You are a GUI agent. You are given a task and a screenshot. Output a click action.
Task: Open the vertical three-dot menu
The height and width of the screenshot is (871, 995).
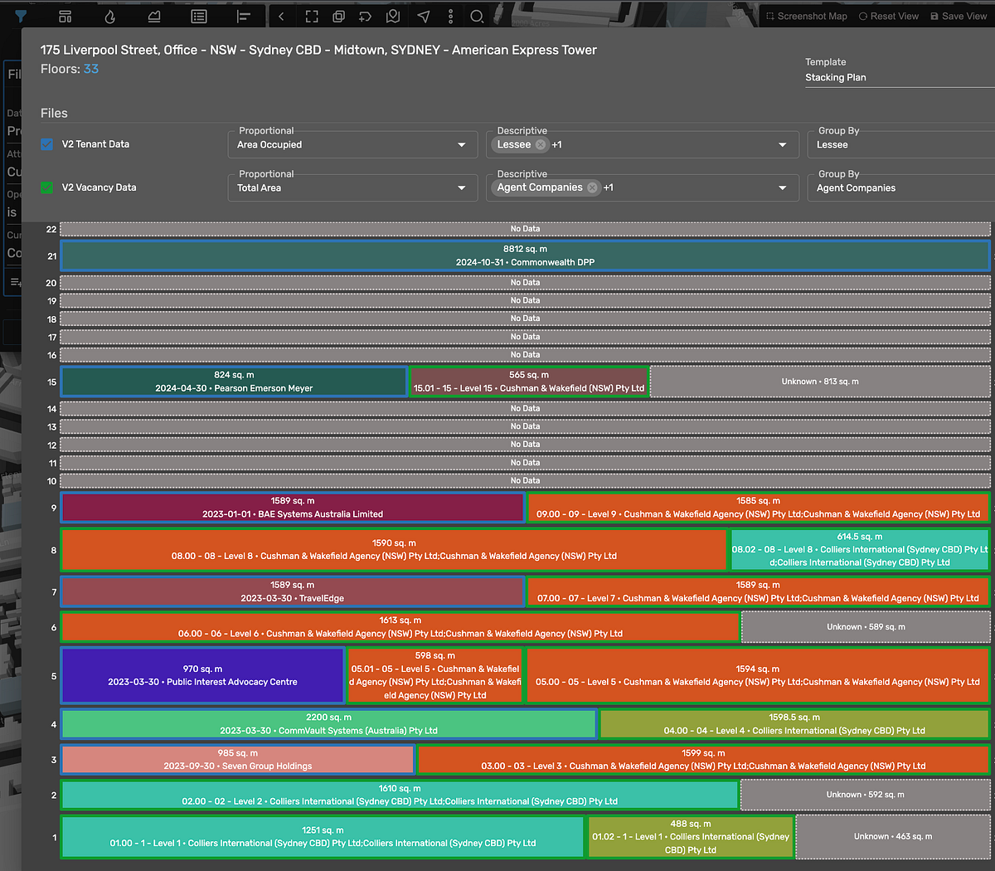[x=450, y=16]
